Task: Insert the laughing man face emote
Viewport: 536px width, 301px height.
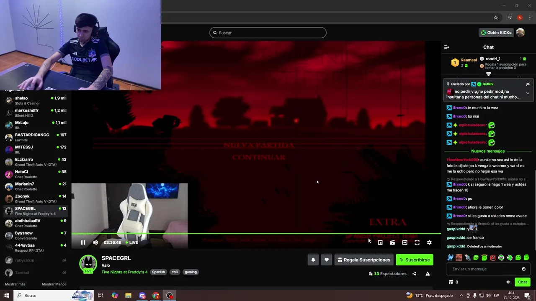Action: [459, 258]
